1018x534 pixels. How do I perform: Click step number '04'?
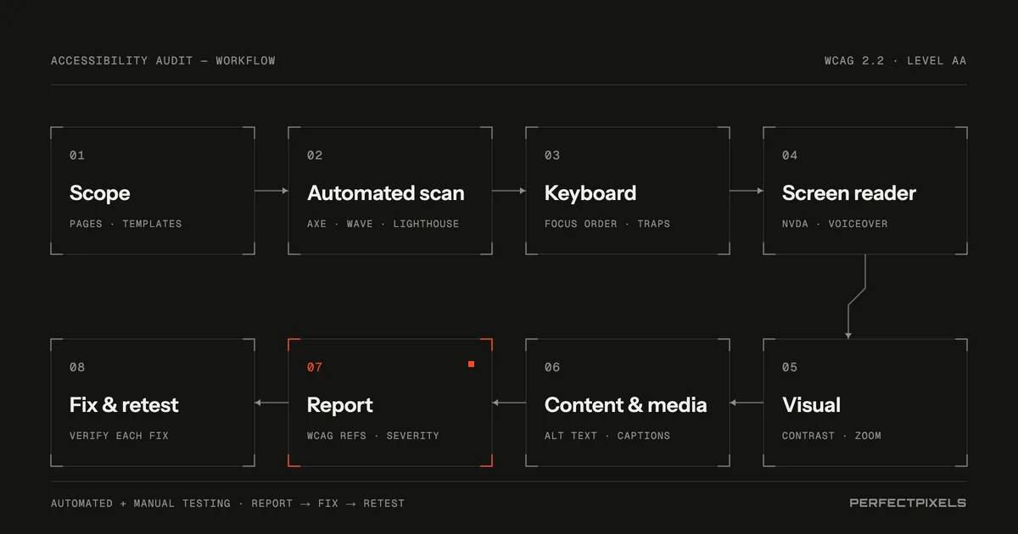click(790, 155)
